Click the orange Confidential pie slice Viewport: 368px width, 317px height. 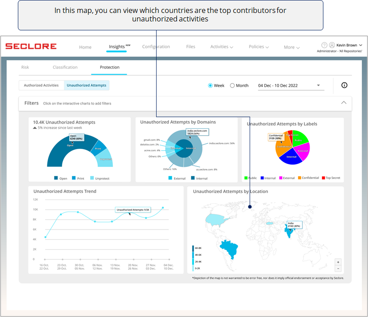coord(282,148)
